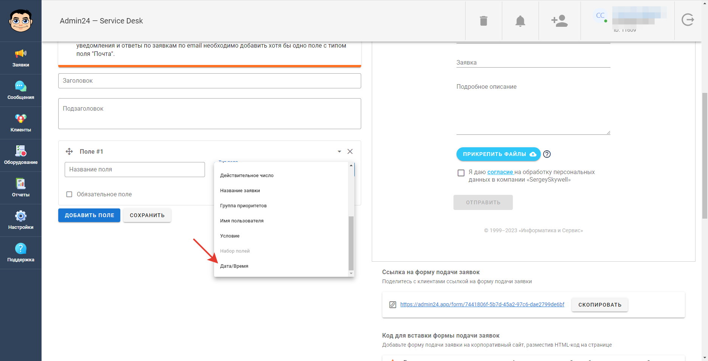Viewport: 708px width, 361px height.
Task: Check the personal data consent checkbox
Action: (x=461, y=173)
